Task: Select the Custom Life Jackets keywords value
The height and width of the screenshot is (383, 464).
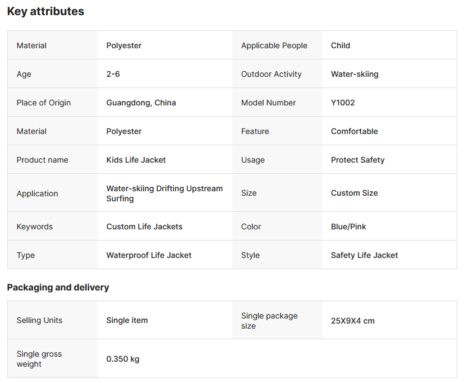Action: (144, 227)
